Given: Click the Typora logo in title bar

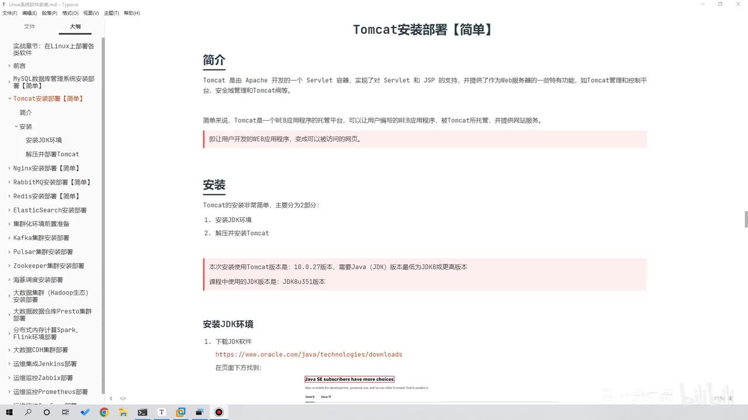Looking at the screenshot, I should (4, 4).
